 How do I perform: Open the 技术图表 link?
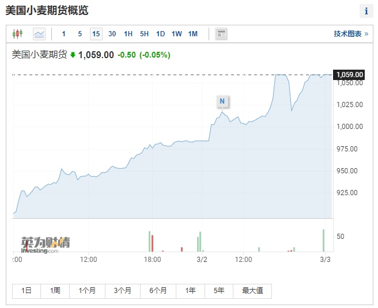click(350, 34)
